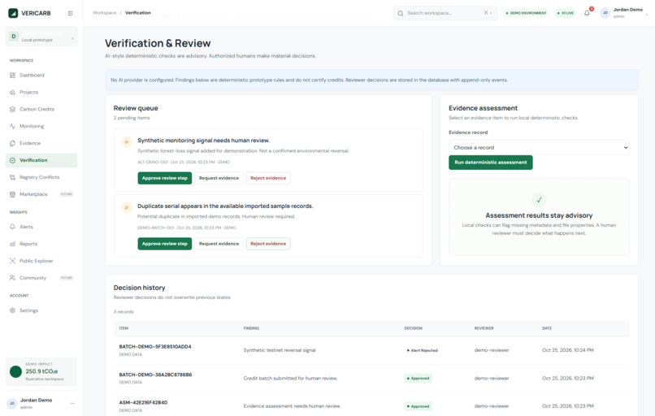Open the more options menu beside Jordan Demo
The image size is (655, 416).
pos(72,404)
